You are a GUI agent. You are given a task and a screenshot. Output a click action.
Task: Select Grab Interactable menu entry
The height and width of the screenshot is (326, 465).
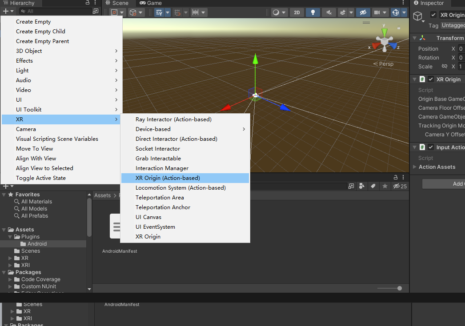tap(185, 159)
